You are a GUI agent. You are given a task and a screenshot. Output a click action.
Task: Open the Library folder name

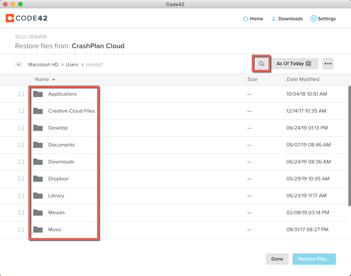(56, 196)
